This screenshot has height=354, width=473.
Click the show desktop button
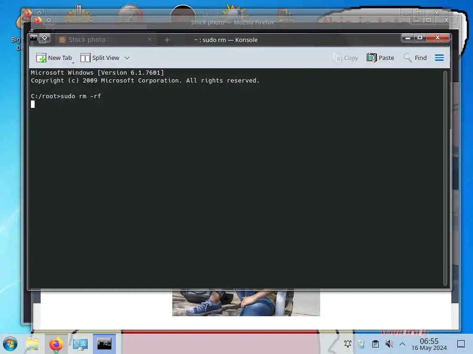point(461,344)
